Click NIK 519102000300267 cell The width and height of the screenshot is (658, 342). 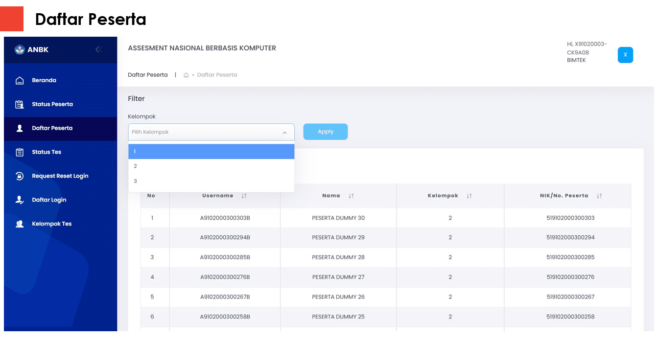[568, 297]
